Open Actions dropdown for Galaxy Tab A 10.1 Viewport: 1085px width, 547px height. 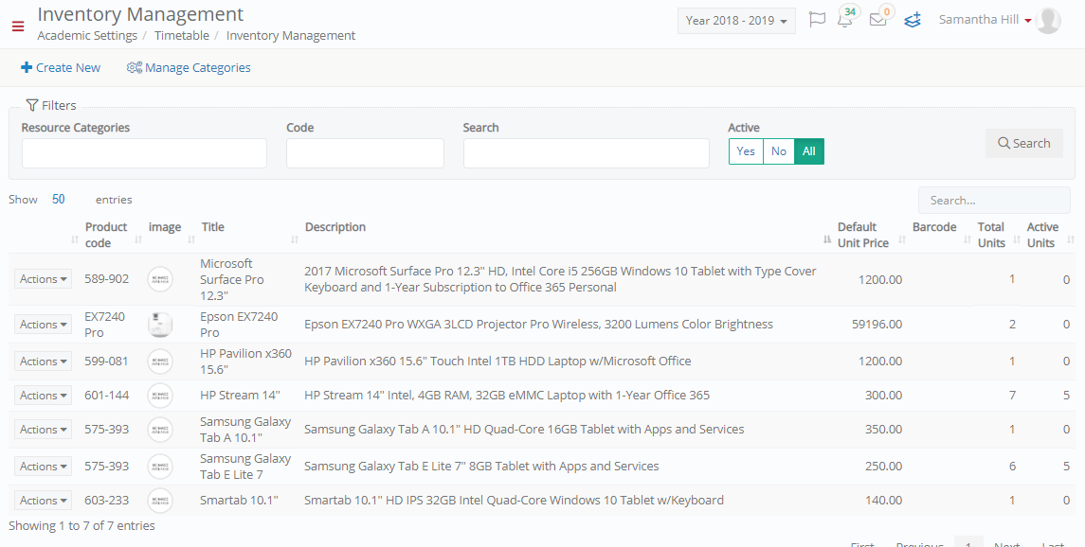[x=43, y=430]
